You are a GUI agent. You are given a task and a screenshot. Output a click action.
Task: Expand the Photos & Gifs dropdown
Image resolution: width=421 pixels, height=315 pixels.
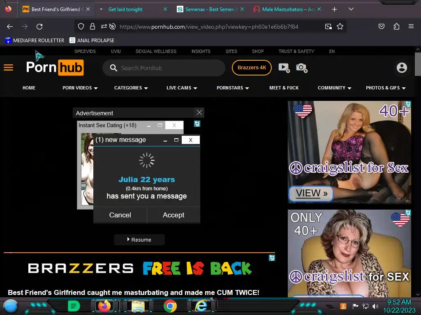click(x=386, y=88)
